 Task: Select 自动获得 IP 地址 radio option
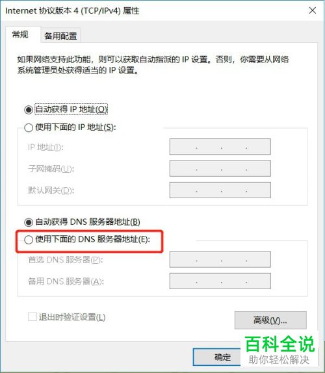(x=29, y=110)
